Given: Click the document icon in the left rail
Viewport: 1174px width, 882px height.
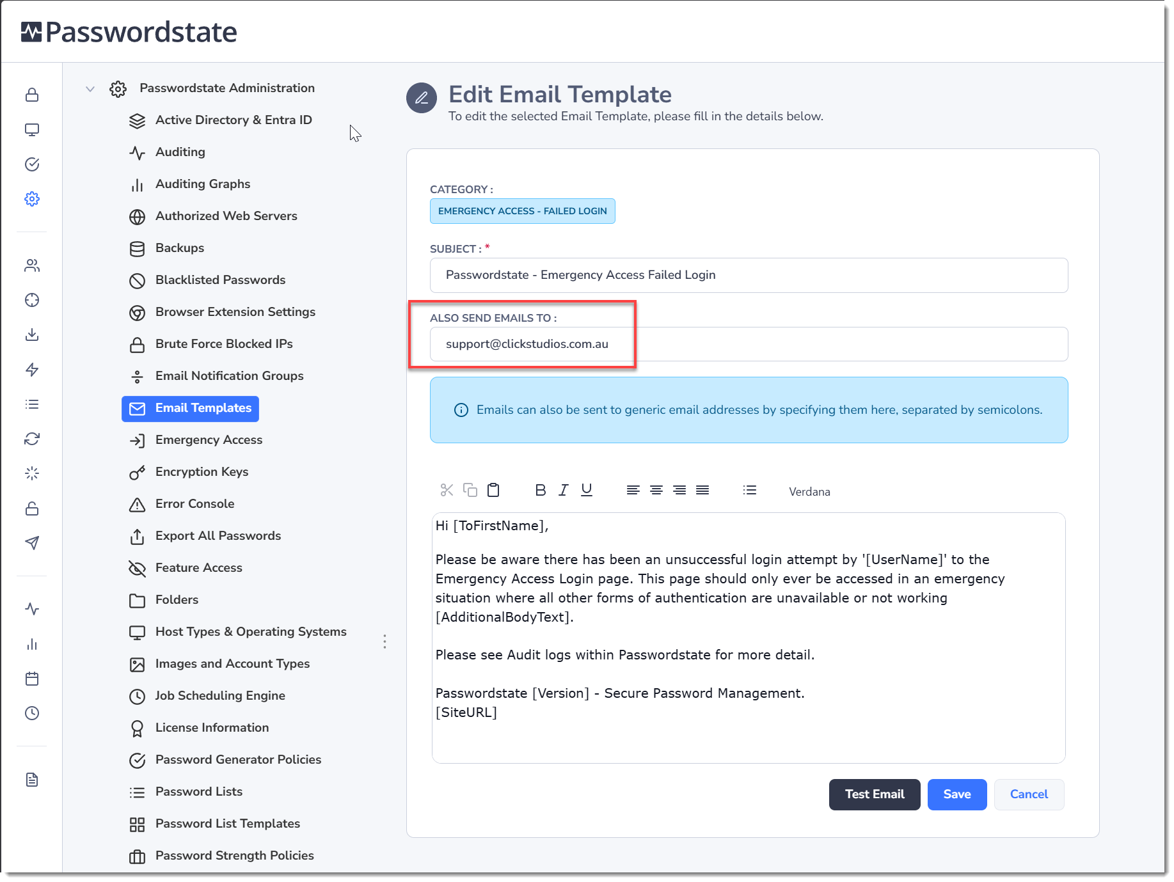Looking at the screenshot, I should point(32,780).
